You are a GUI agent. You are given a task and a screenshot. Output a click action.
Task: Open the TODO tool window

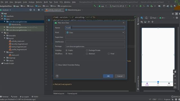tap(35, 97)
